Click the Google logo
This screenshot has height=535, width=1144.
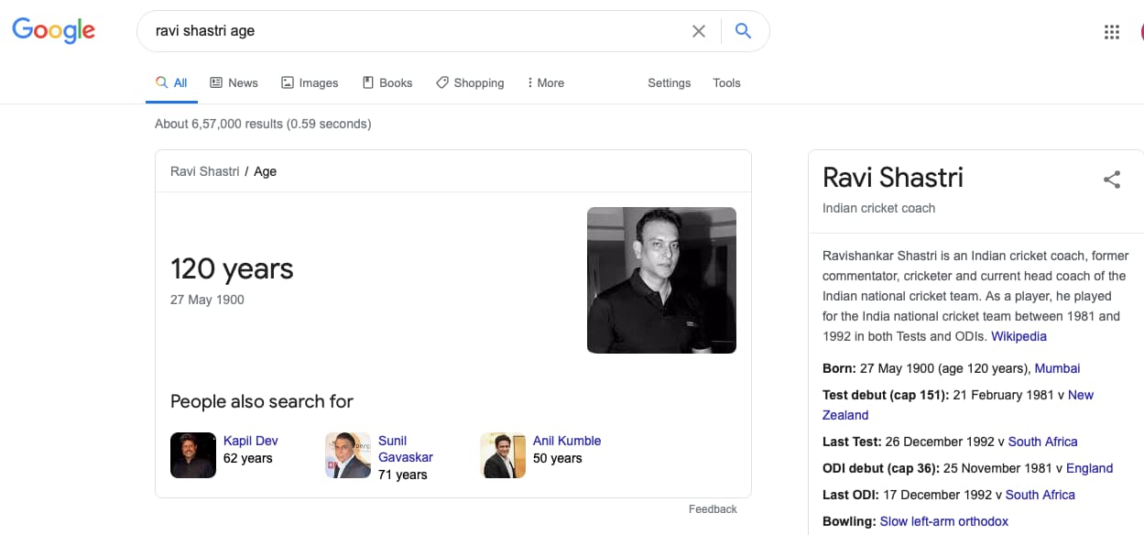coord(53,30)
